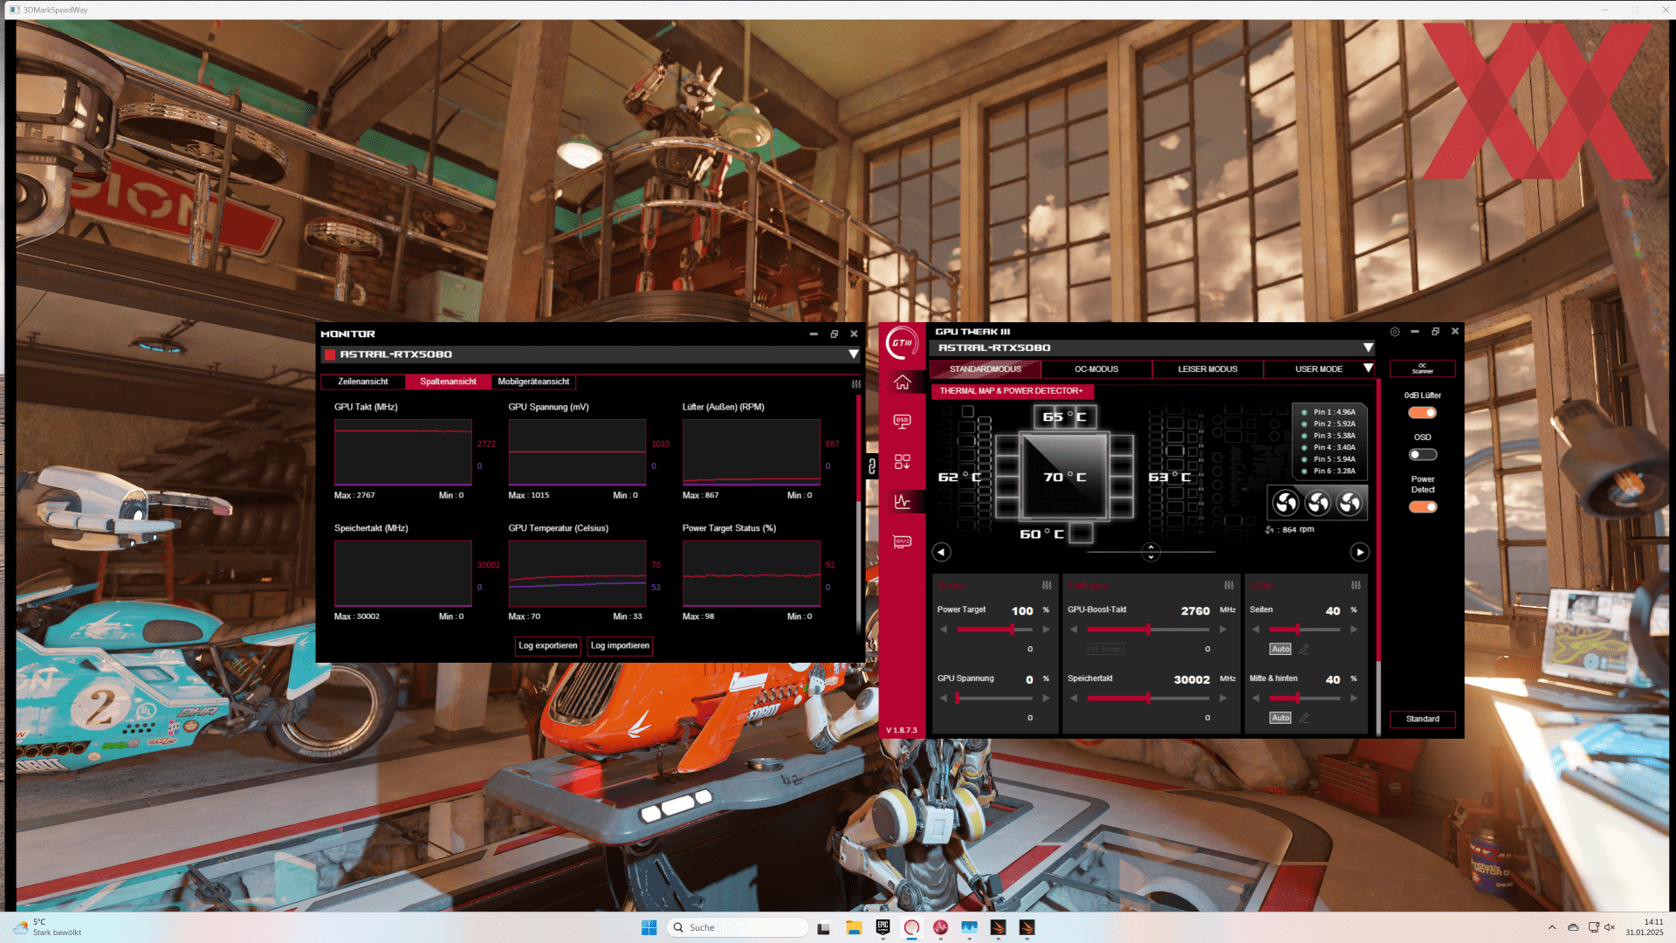Toggle Auto for Seiten fan
This screenshot has height=943, width=1676.
pos(1280,649)
